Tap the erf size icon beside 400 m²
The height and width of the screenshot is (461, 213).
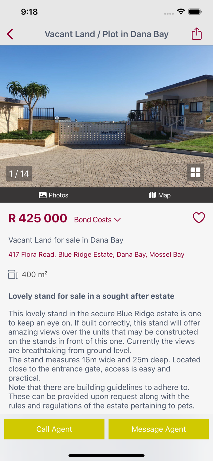coord(12,274)
